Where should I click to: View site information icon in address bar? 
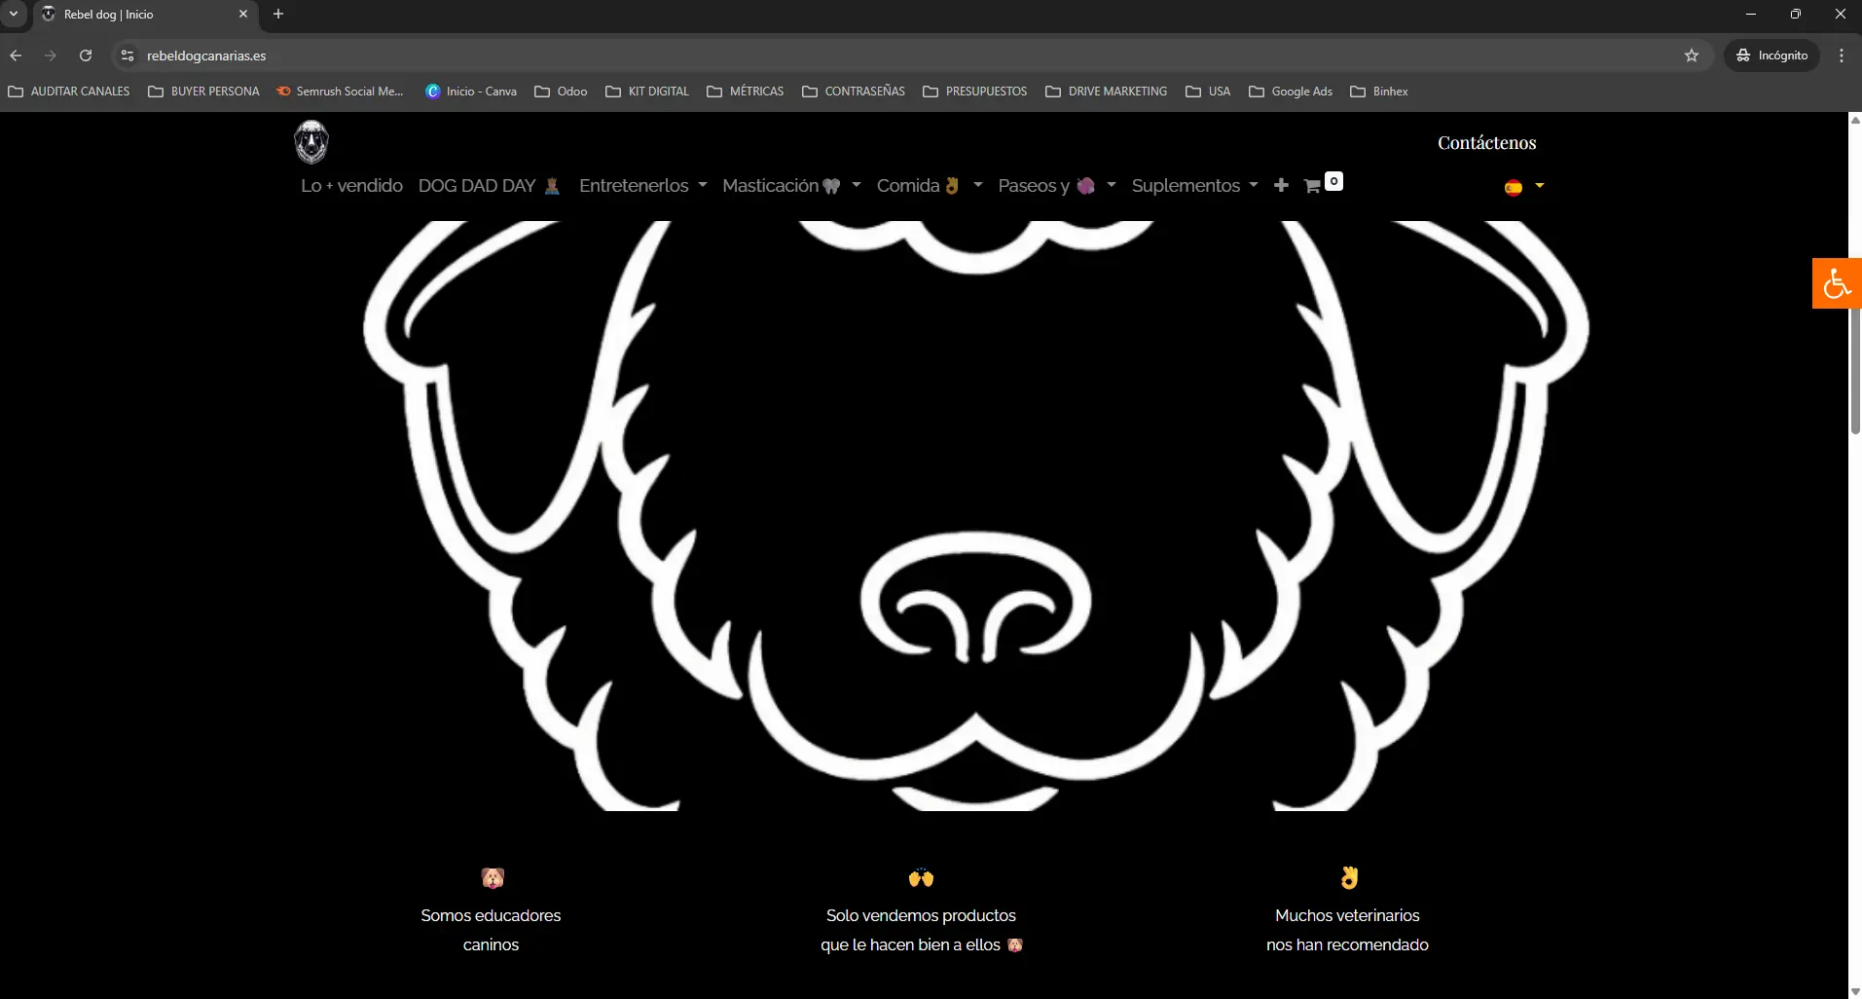click(x=127, y=55)
